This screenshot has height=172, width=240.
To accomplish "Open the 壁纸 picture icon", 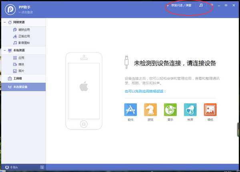I will pyautogui.click(x=210, y=110).
